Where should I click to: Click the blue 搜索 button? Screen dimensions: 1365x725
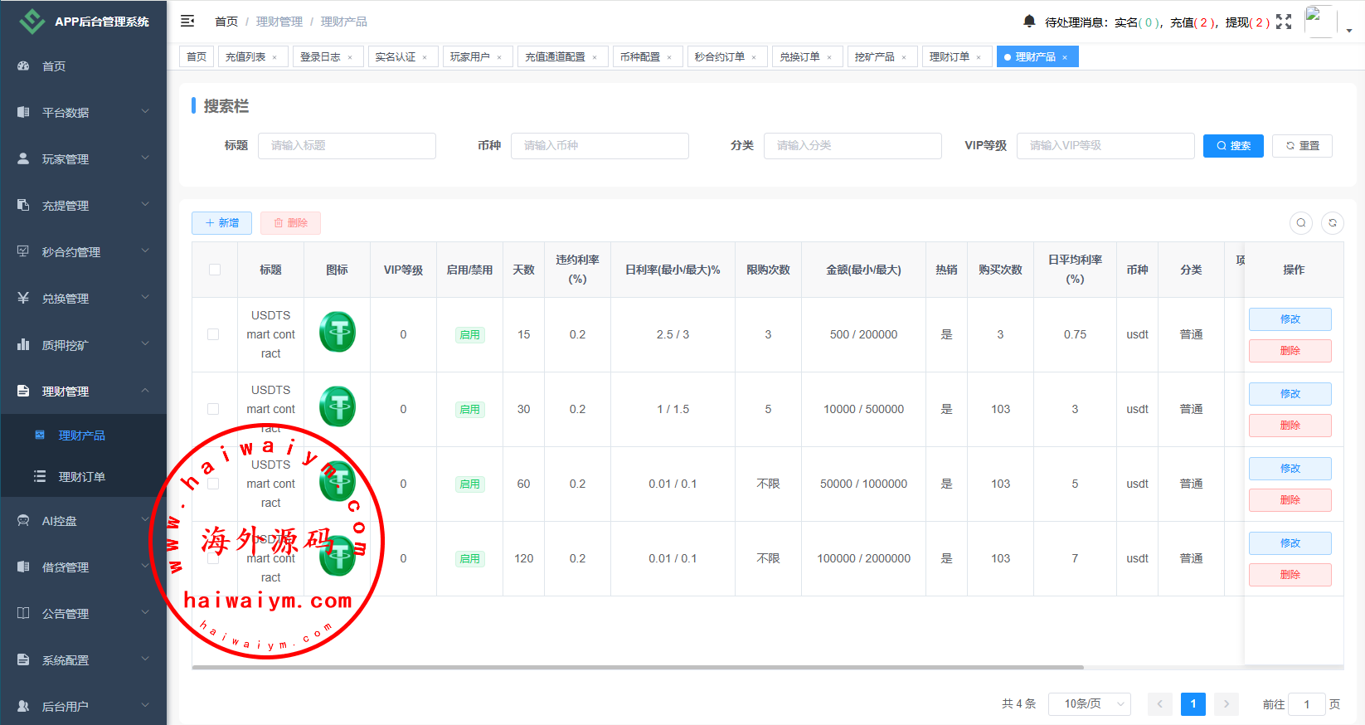(x=1233, y=146)
